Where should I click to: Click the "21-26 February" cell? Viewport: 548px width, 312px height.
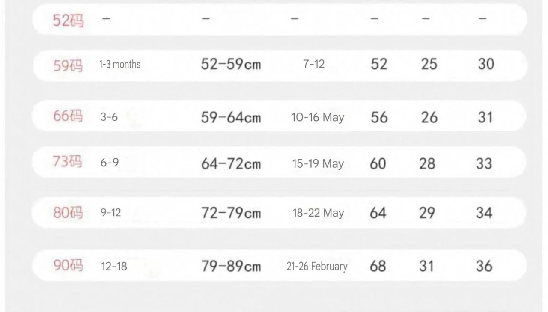point(317,266)
